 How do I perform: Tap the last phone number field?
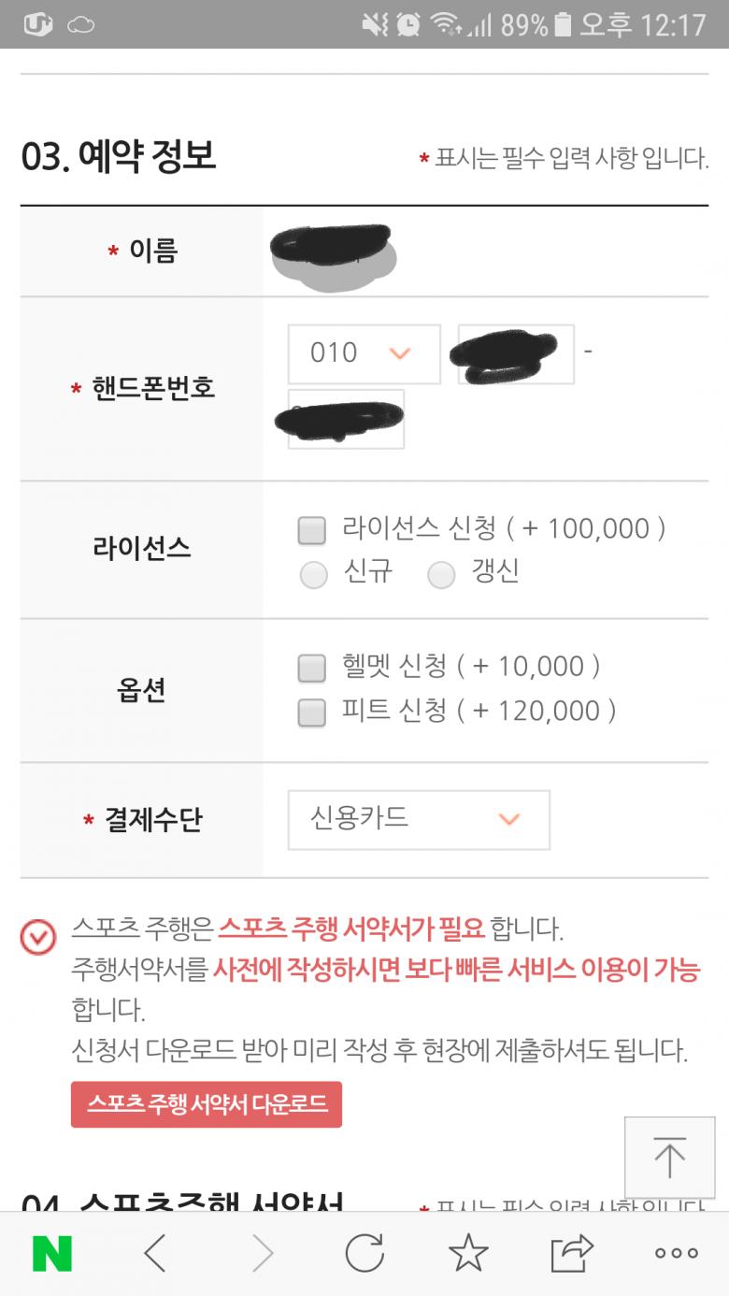tap(346, 419)
